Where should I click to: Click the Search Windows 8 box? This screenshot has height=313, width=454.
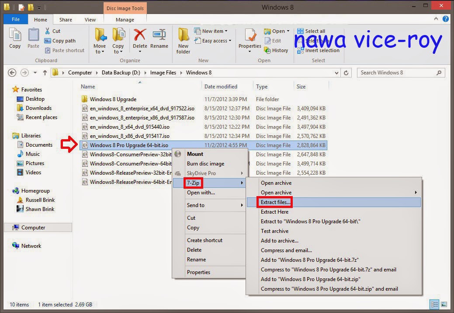(x=400, y=73)
